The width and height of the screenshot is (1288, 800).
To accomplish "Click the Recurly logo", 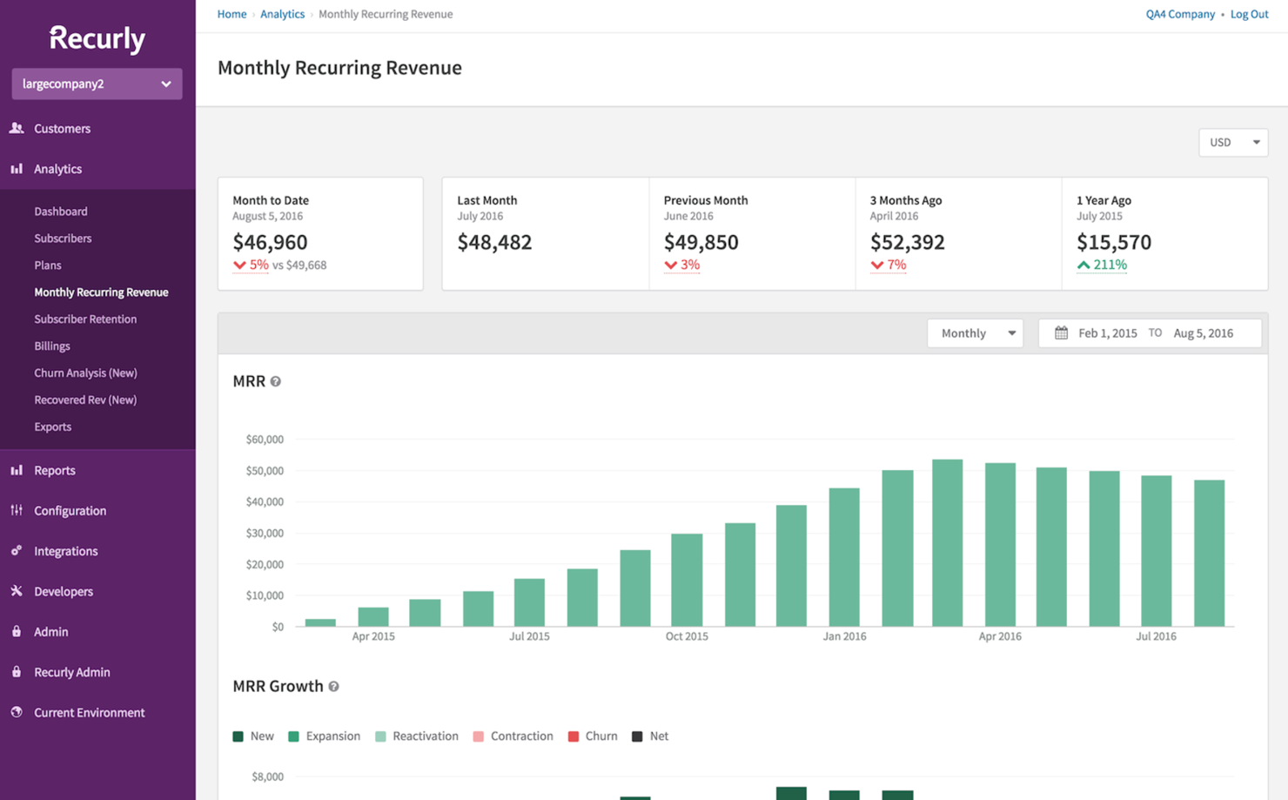I will (x=97, y=38).
